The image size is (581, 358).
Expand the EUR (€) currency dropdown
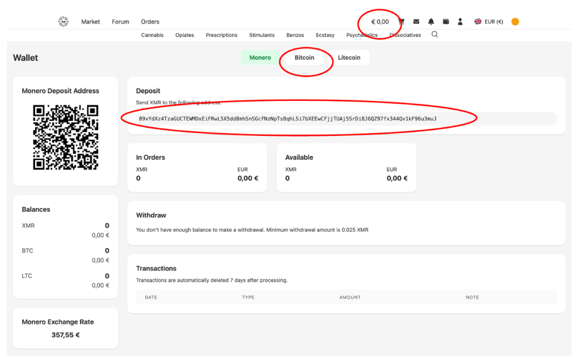pyautogui.click(x=489, y=22)
